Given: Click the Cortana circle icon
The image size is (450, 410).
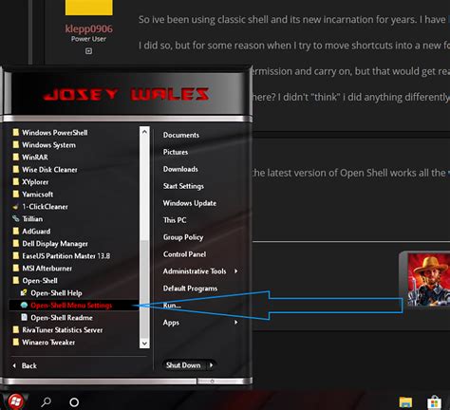Looking at the screenshot, I should click(74, 402).
